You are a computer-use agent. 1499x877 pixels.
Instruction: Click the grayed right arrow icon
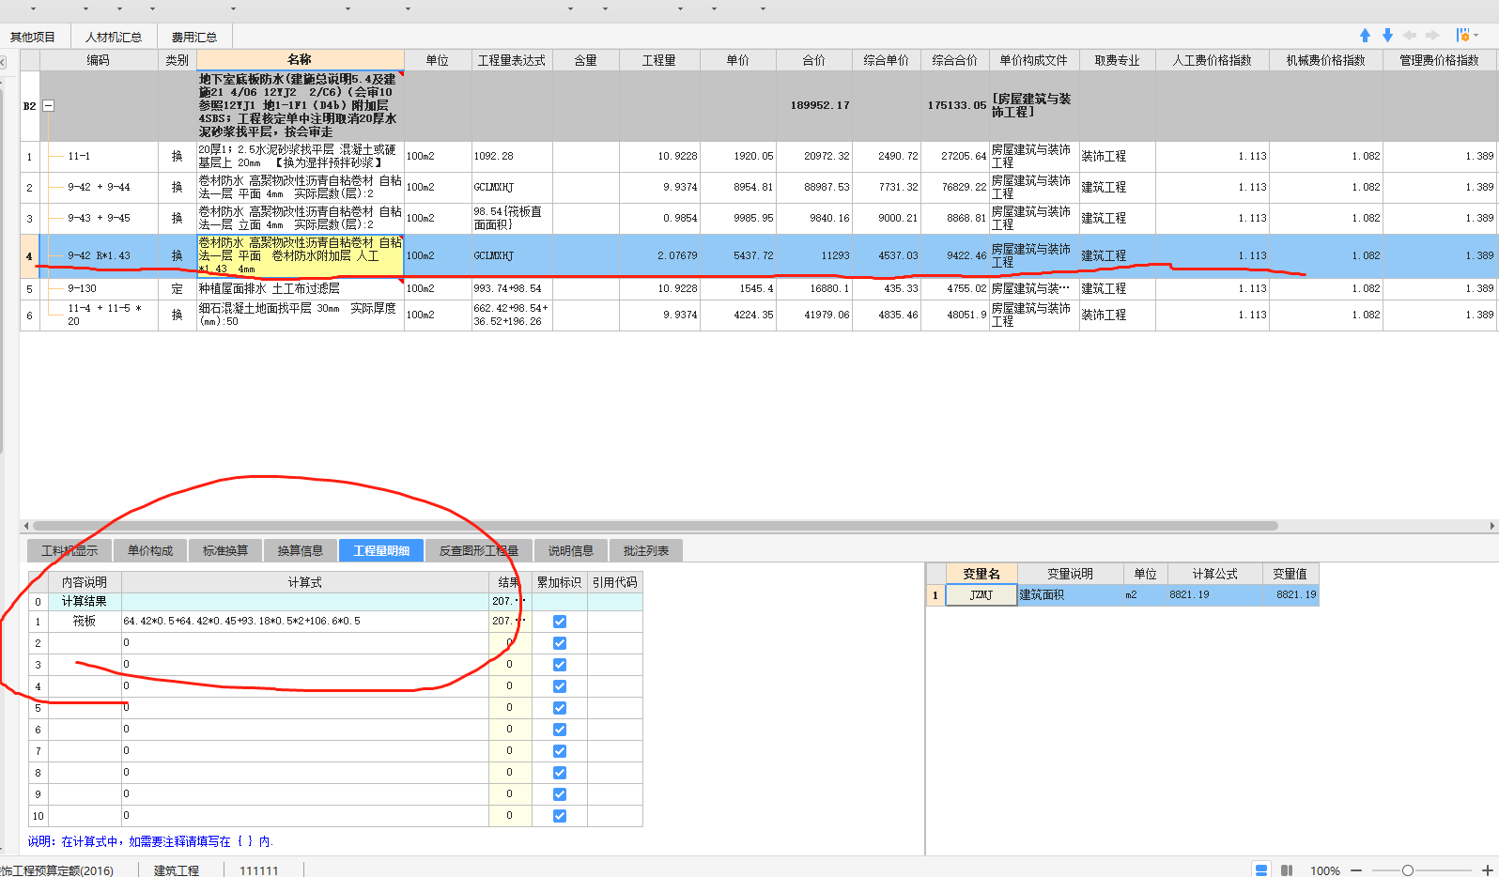click(x=1432, y=35)
